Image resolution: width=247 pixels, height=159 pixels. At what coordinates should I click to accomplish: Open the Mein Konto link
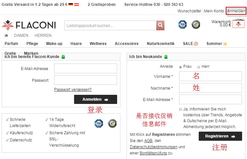[x=214, y=11]
